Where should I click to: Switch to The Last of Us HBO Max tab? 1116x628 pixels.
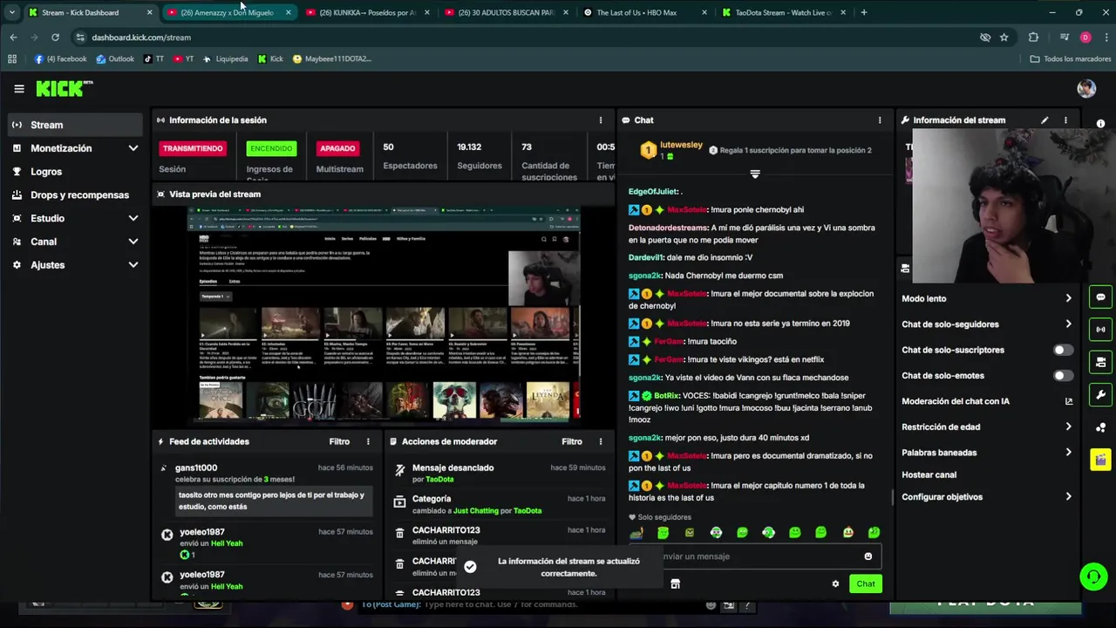click(x=644, y=12)
